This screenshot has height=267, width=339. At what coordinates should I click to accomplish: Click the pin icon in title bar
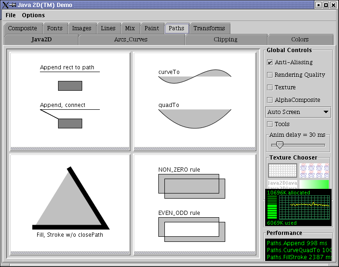pyautogui.click(x=13, y=5)
